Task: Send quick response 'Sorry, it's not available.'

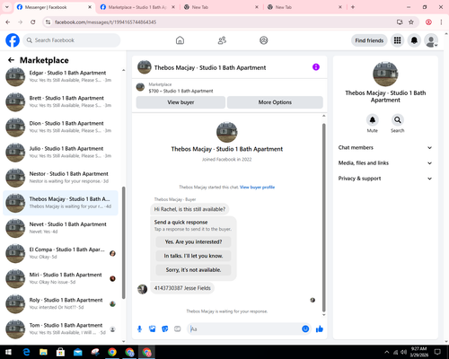Action: click(x=193, y=270)
